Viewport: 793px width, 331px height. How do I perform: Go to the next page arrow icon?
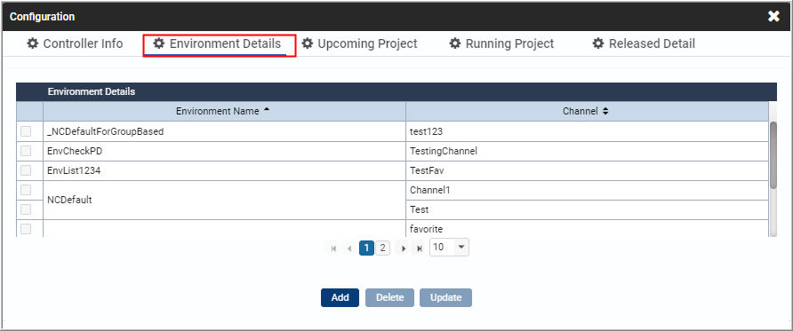[x=403, y=248]
